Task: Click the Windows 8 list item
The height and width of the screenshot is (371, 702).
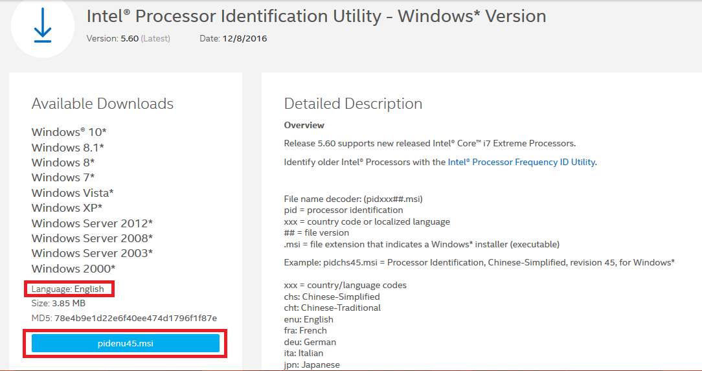Action: pyautogui.click(x=63, y=163)
